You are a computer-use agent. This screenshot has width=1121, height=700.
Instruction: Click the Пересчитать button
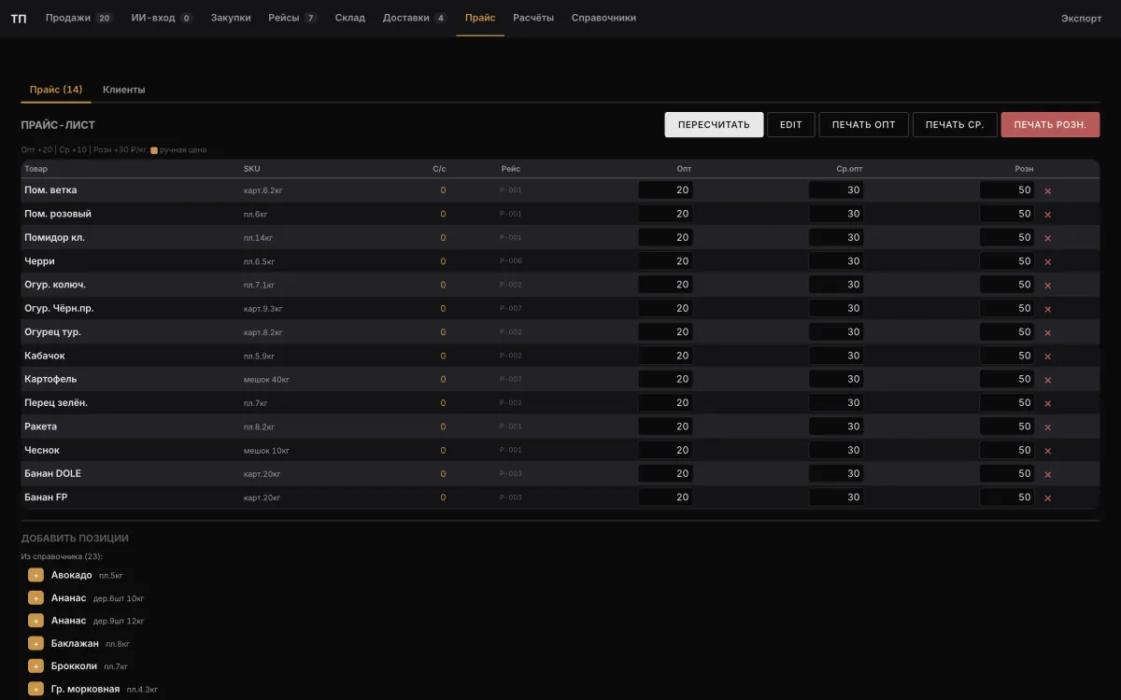tap(714, 125)
